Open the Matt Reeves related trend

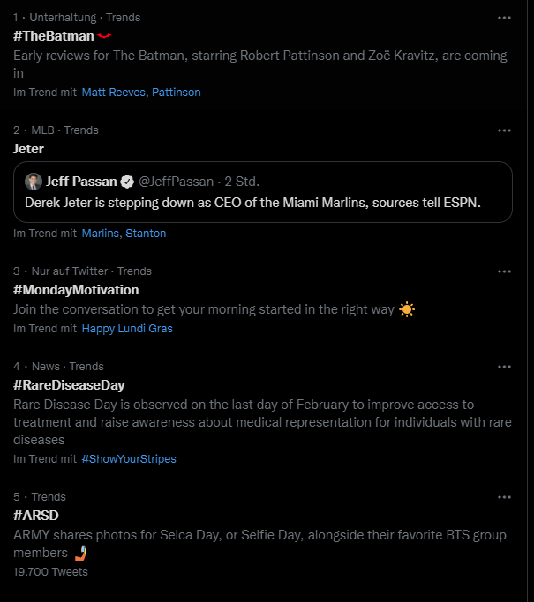[x=113, y=93]
